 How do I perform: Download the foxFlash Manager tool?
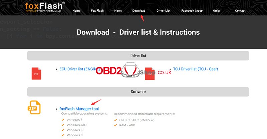coord(79,109)
